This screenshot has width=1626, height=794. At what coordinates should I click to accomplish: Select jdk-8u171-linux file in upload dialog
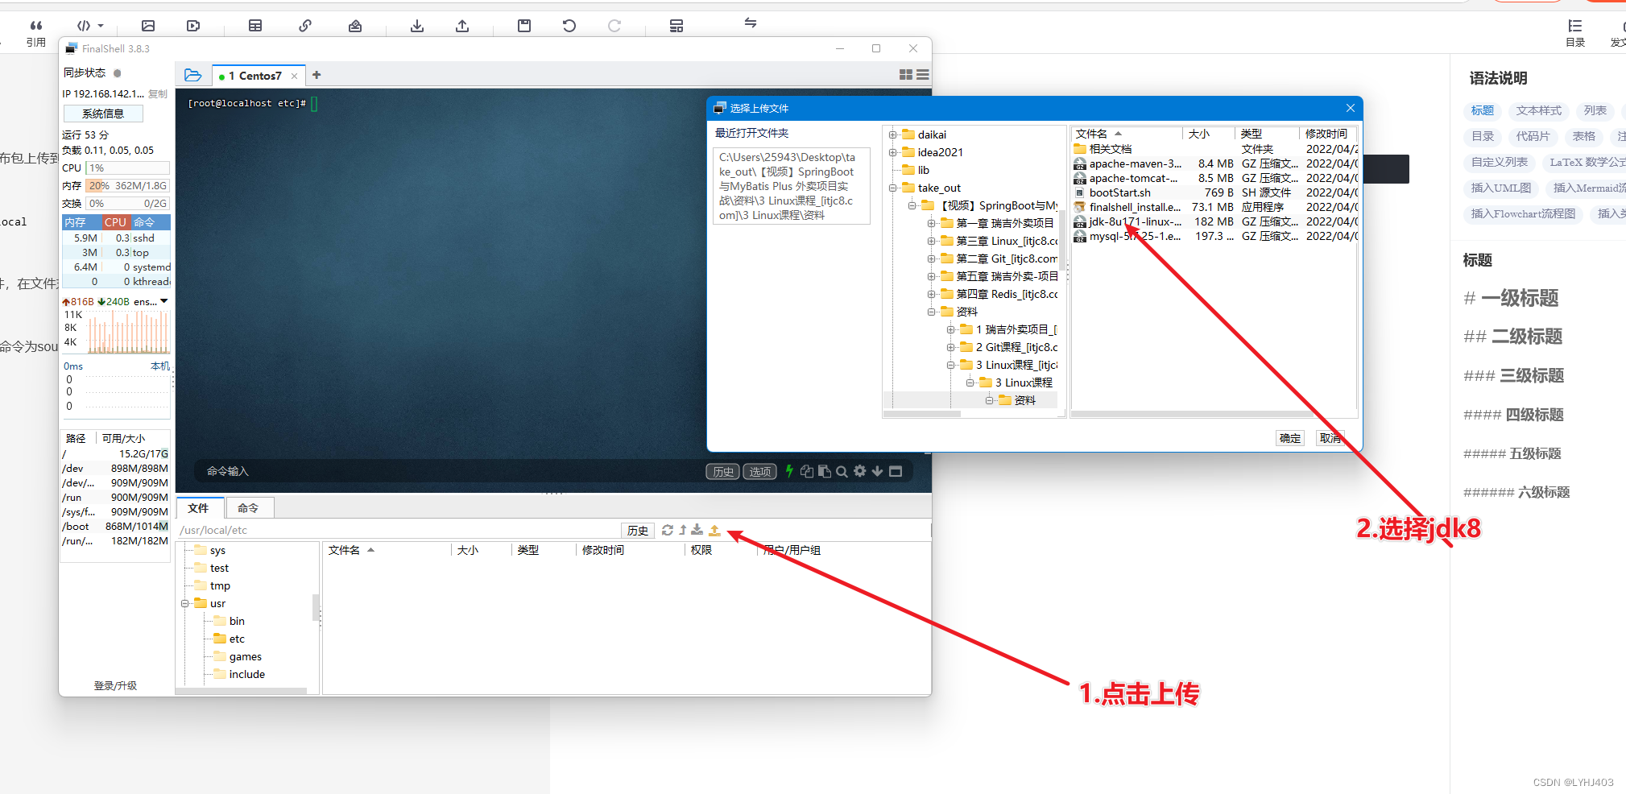(x=1135, y=221)
